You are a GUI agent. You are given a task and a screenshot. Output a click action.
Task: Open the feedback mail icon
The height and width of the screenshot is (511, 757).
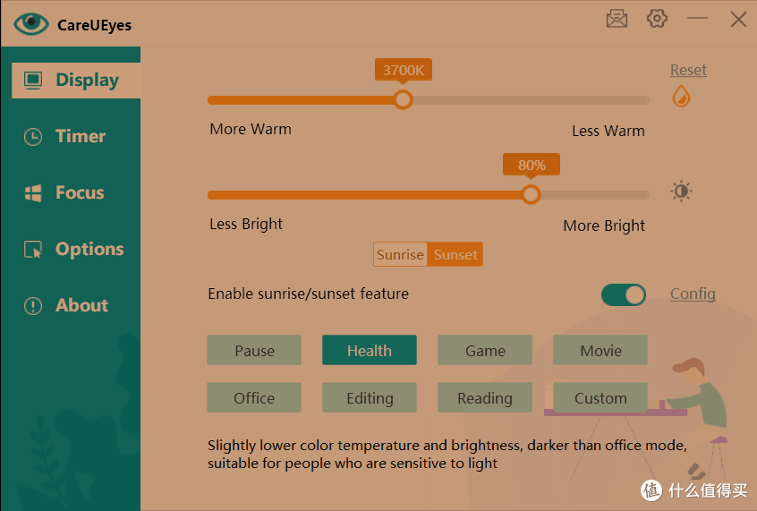617,20
